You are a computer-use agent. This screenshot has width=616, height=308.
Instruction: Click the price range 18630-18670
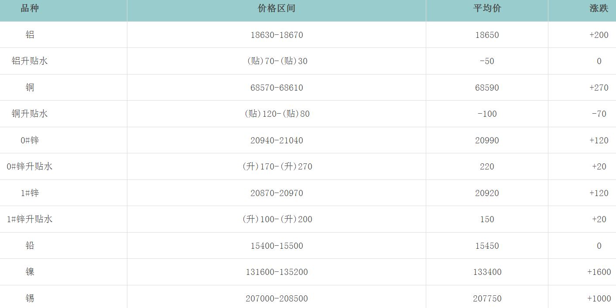pyautogui.click(x=277, y=35)
